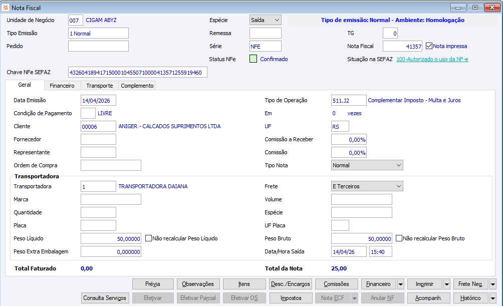This screenshot has height=306, width=503.
Task: Click the Nota Fiscal number field
Action: coord(403,46)
